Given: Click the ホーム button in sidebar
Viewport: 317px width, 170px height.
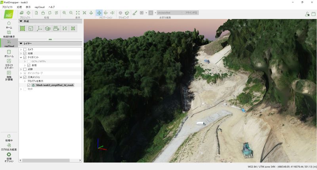Looking at the screenshot, I should [x=9, y=25].
